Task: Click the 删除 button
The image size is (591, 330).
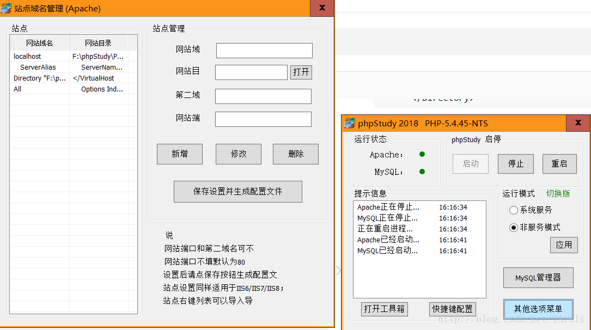Action: point(296,154)
